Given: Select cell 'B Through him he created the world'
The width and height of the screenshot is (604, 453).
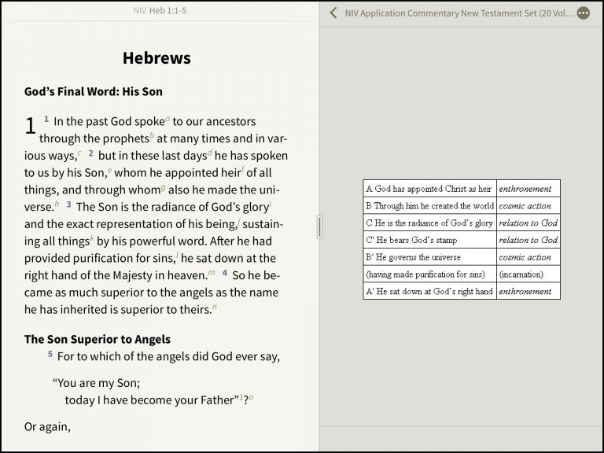Looking at the screenshot, I should [429, 206].
